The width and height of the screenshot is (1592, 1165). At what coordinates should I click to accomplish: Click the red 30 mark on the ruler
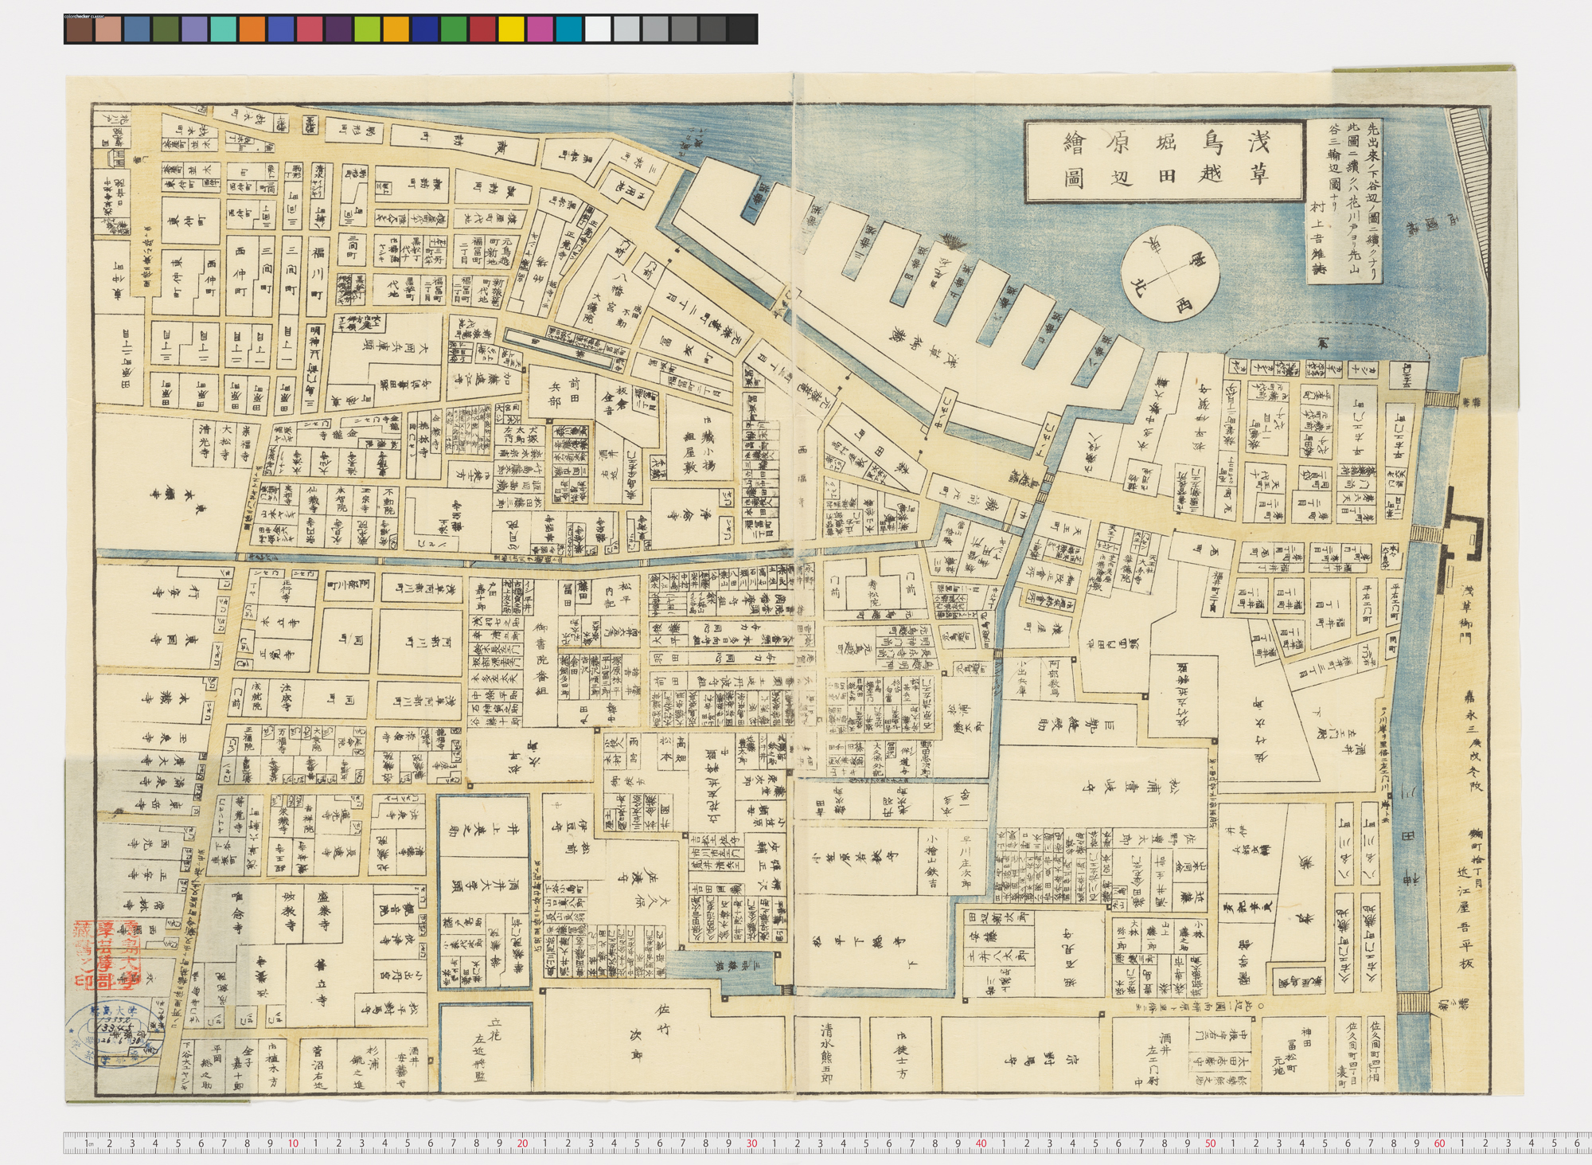pyautogui.click(x=751, y=1144)
